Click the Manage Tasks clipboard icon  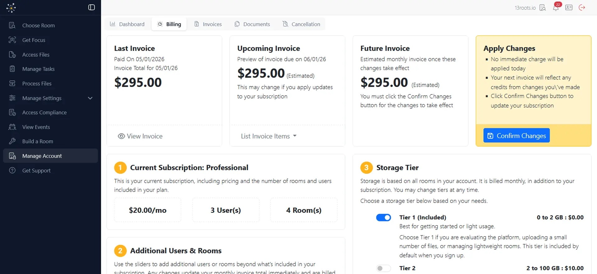pos(12,69)
